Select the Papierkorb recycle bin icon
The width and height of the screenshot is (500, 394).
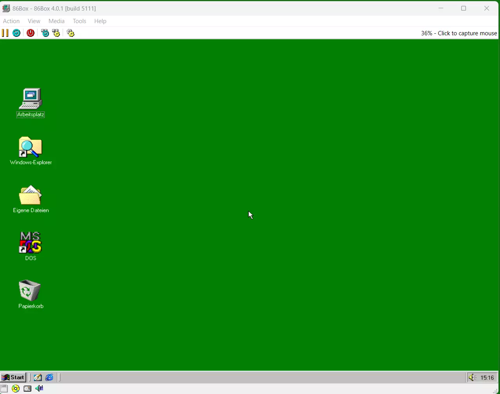click(31, 290)
